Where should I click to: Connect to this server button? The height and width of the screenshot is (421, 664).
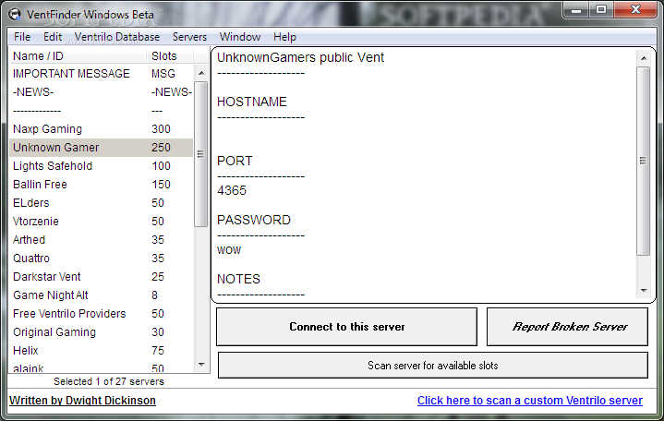[x=347, y=327]
